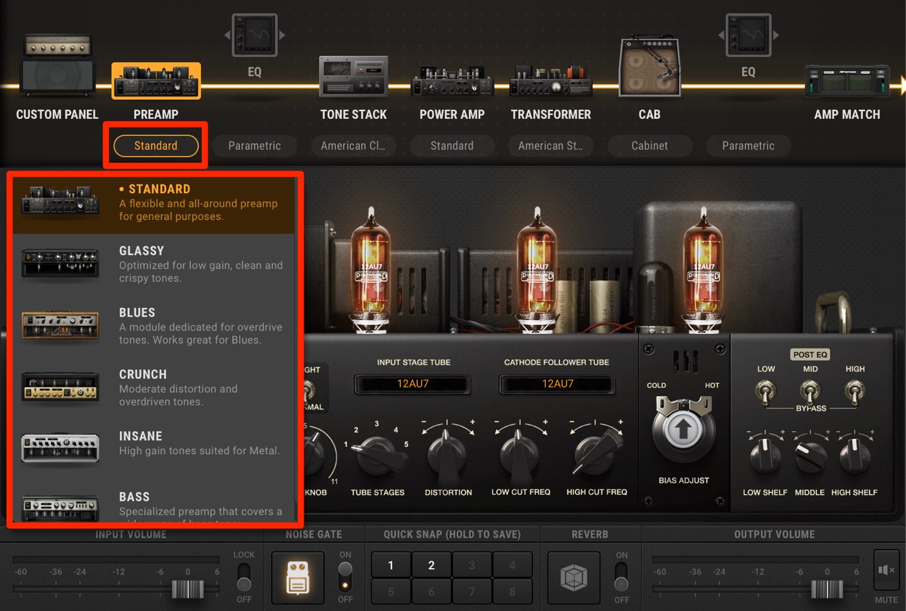Open the Power Amp module icon

tap(452, 81)
